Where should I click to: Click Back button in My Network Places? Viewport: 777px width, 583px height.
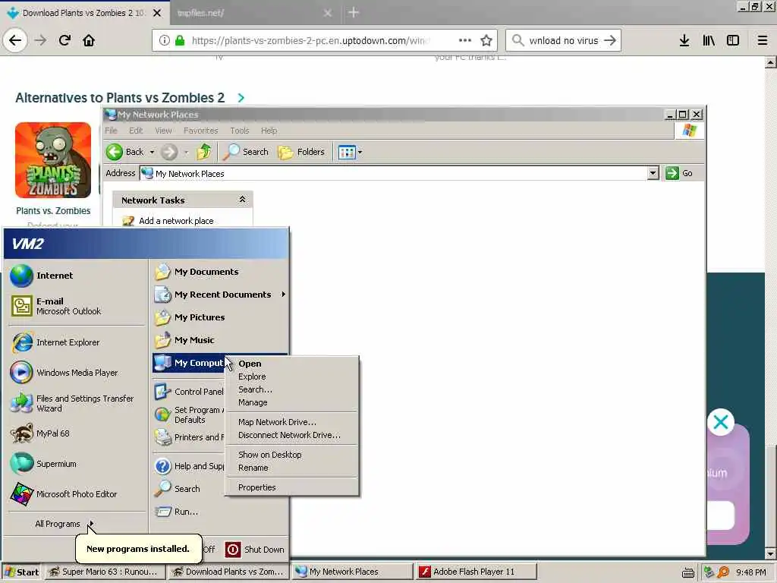pyautogui.click(x=125, y=152)
